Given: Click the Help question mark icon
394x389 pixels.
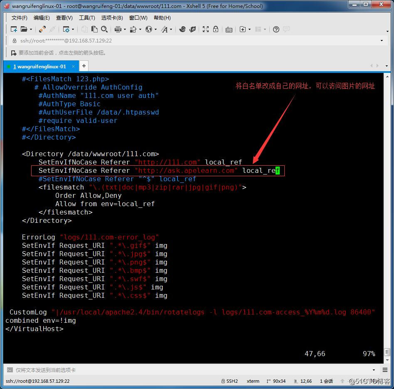Looking at the screenshot, I should 276,30.
